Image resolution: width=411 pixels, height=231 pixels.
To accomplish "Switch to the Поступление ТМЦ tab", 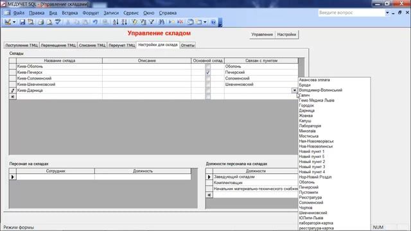I will [x=21, y=46].
